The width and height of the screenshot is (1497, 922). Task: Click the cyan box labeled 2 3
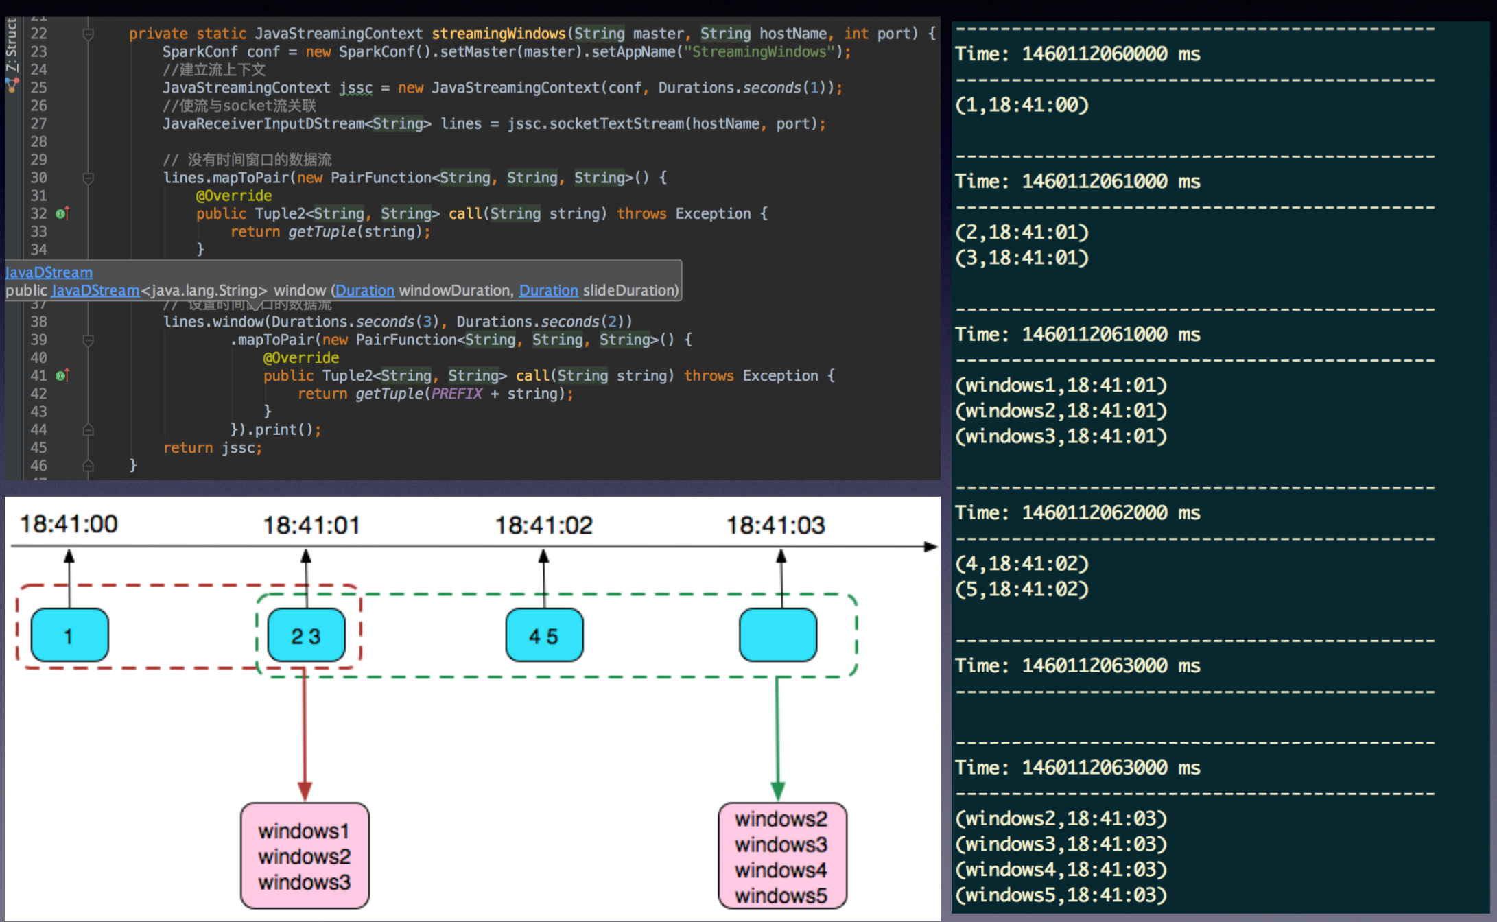[306, 635]
